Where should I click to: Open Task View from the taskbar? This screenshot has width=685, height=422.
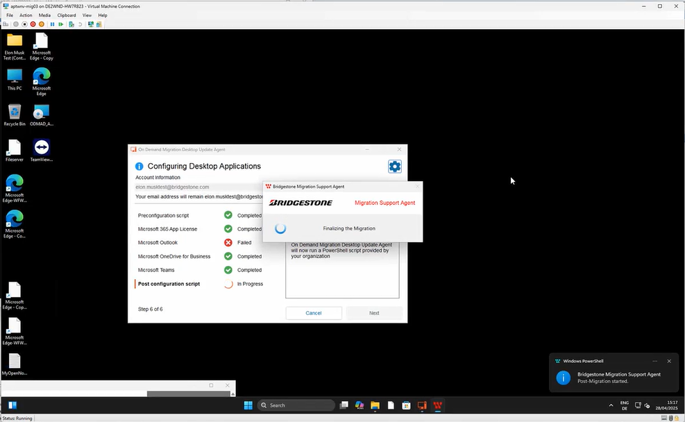coord(344,405)
